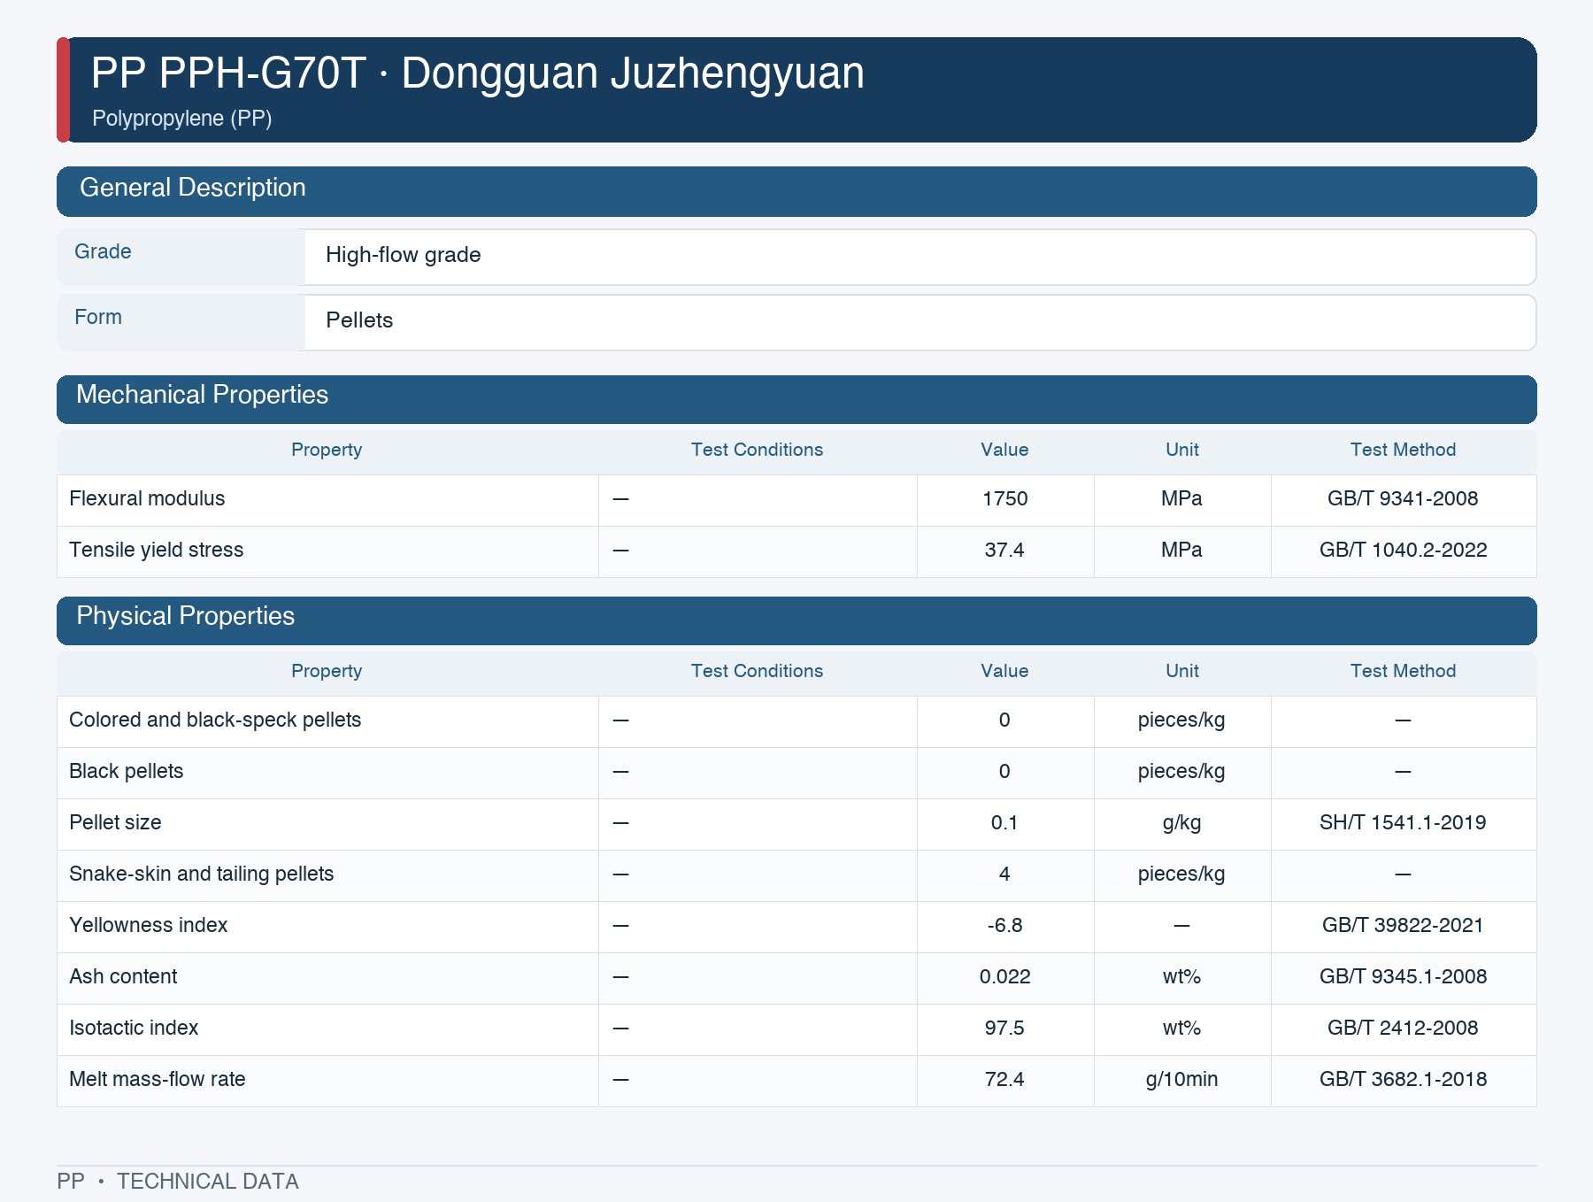Screen dimensions: 1593x1202
Task: Click the 'g/kg' unit cell
Action: coord(1182,823)
